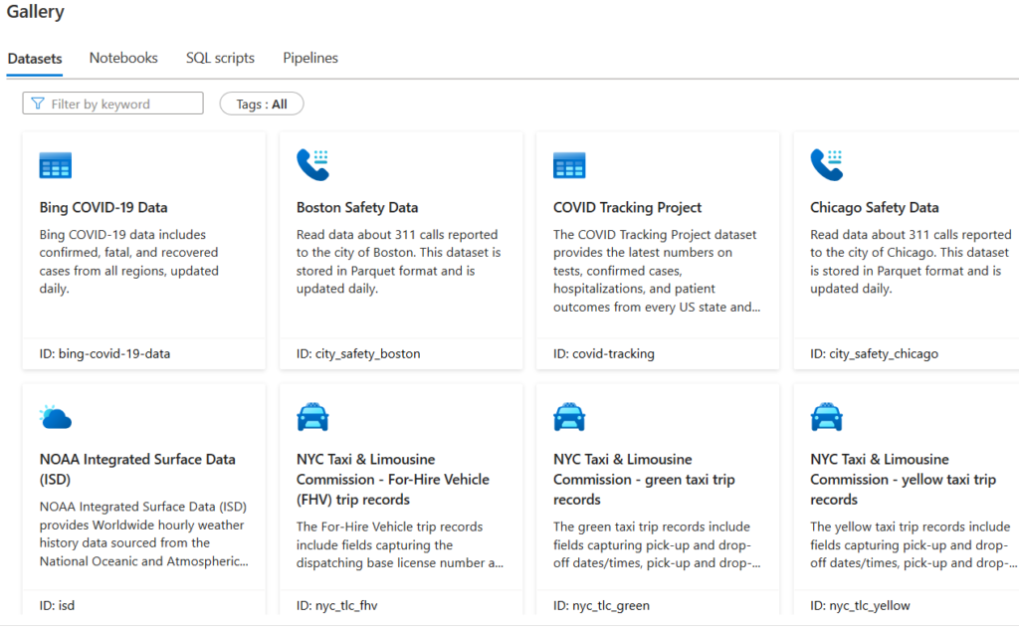The width and height of the screenshot is (1019, 634).
Task: Select the NOAA Integrated Surface Data (ISD) title
Action: coord(137,470)
